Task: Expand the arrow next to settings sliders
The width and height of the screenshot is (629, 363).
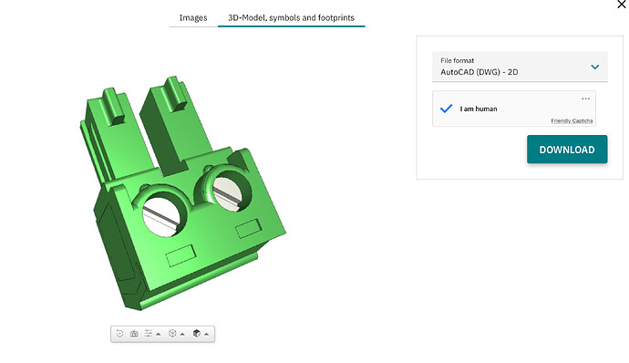Action: (159, 334)
